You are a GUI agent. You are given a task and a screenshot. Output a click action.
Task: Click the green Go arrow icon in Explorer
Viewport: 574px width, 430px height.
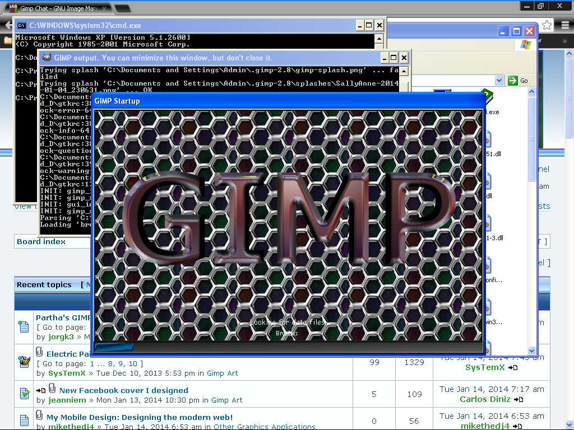pyautogui.click(x=512, y=81)
